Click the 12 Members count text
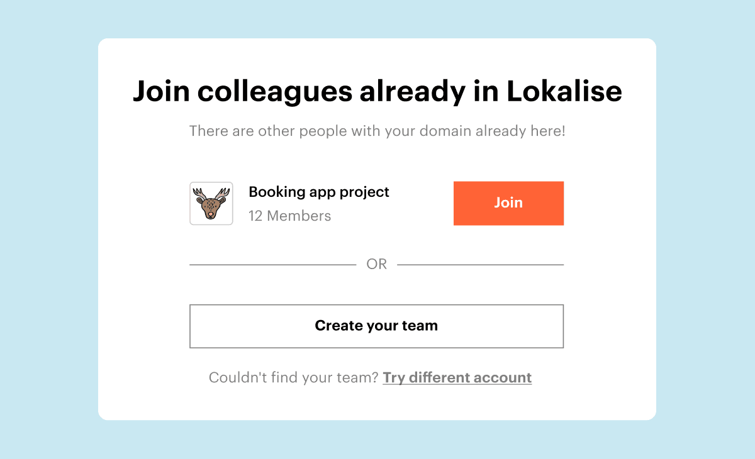Screen dimensions: 755x459 click(289, 216)
